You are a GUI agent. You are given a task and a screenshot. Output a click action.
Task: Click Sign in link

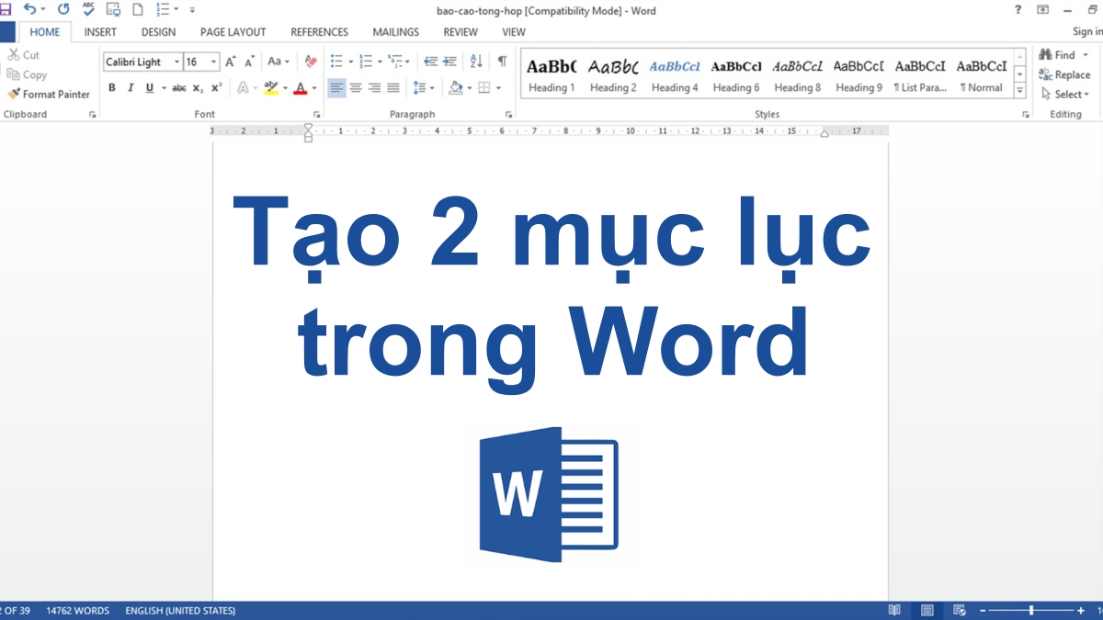1087,32
